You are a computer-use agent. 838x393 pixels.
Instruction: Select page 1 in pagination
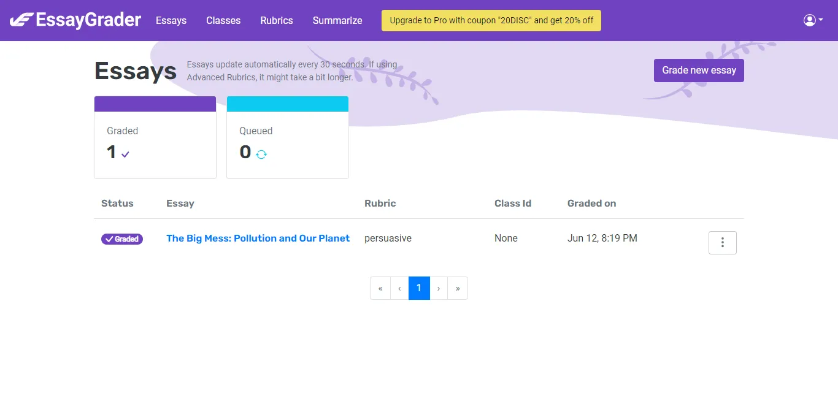[x=419, y=288]
